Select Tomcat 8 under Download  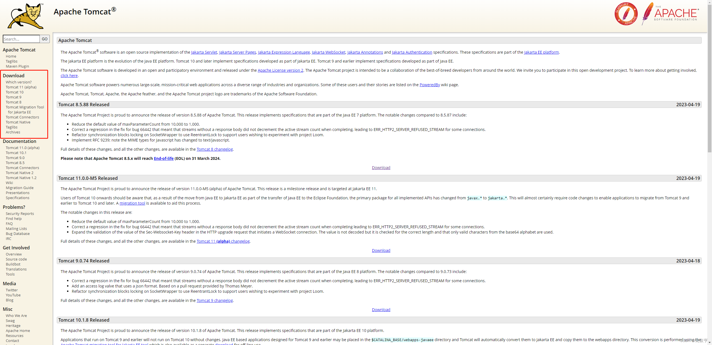[x=14, y=102]
